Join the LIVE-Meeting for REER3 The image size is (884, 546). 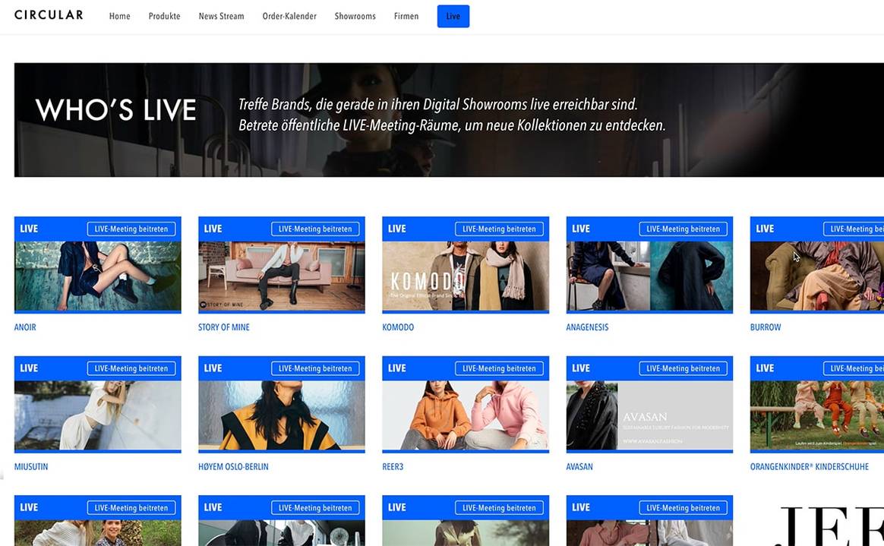tap(499, 368)
